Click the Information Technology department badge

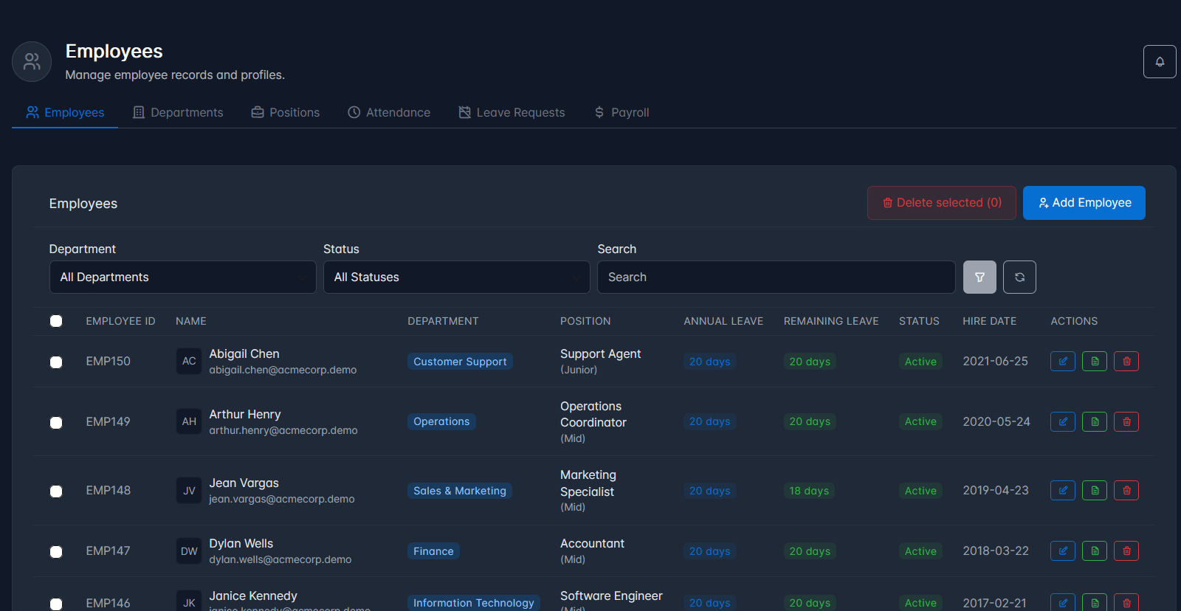coord(473,603)
